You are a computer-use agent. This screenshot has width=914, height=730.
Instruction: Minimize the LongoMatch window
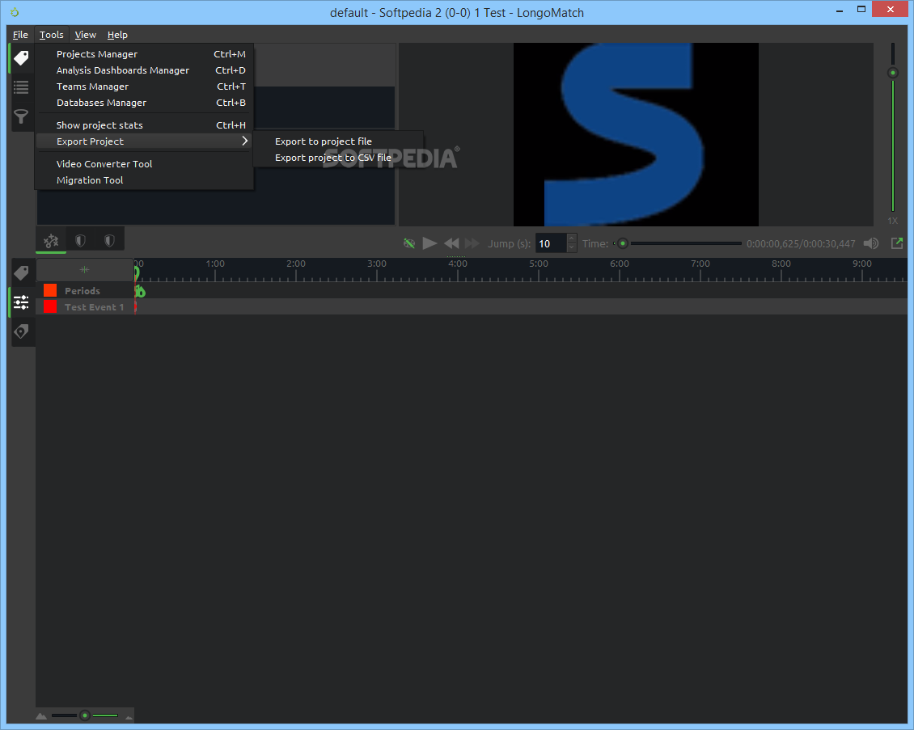click(840, 11)
